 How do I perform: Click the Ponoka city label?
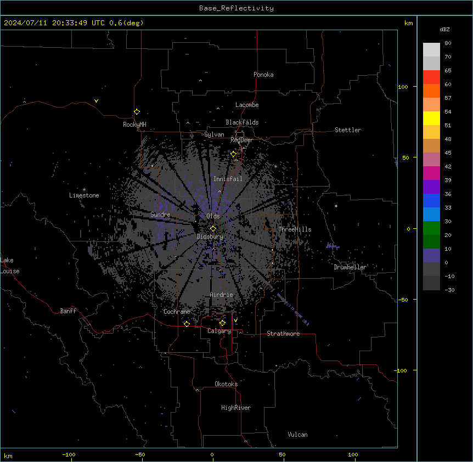pyautogui.click(x=263, y=75)
